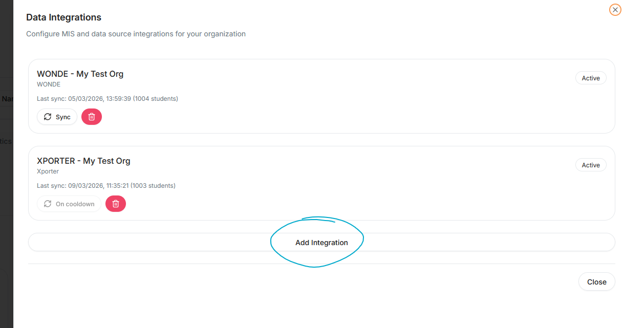The width and height of the screenshot is (623, 328).
Task: Click the WONDE provider label under title
Action: [49, 84]
